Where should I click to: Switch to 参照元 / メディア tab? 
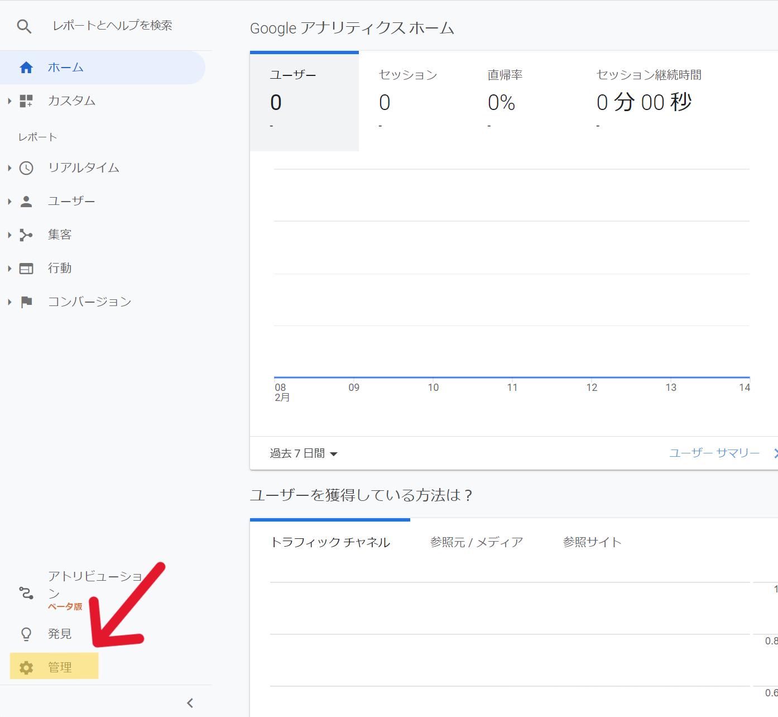click(477, 542)
